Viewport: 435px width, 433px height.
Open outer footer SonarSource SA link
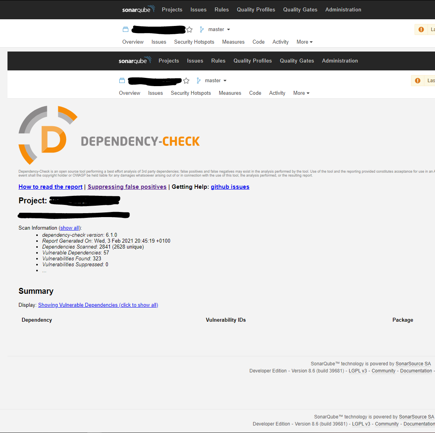[416, 416]
